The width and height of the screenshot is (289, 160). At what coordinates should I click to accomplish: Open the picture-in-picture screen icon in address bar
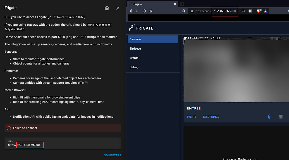pyautogui.click(x=243, y=11)
